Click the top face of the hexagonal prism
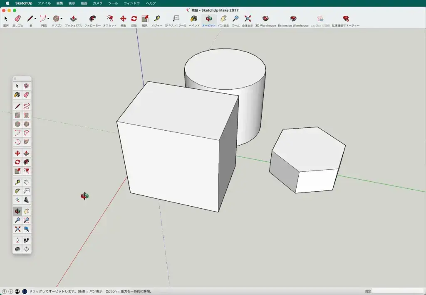 309,149
